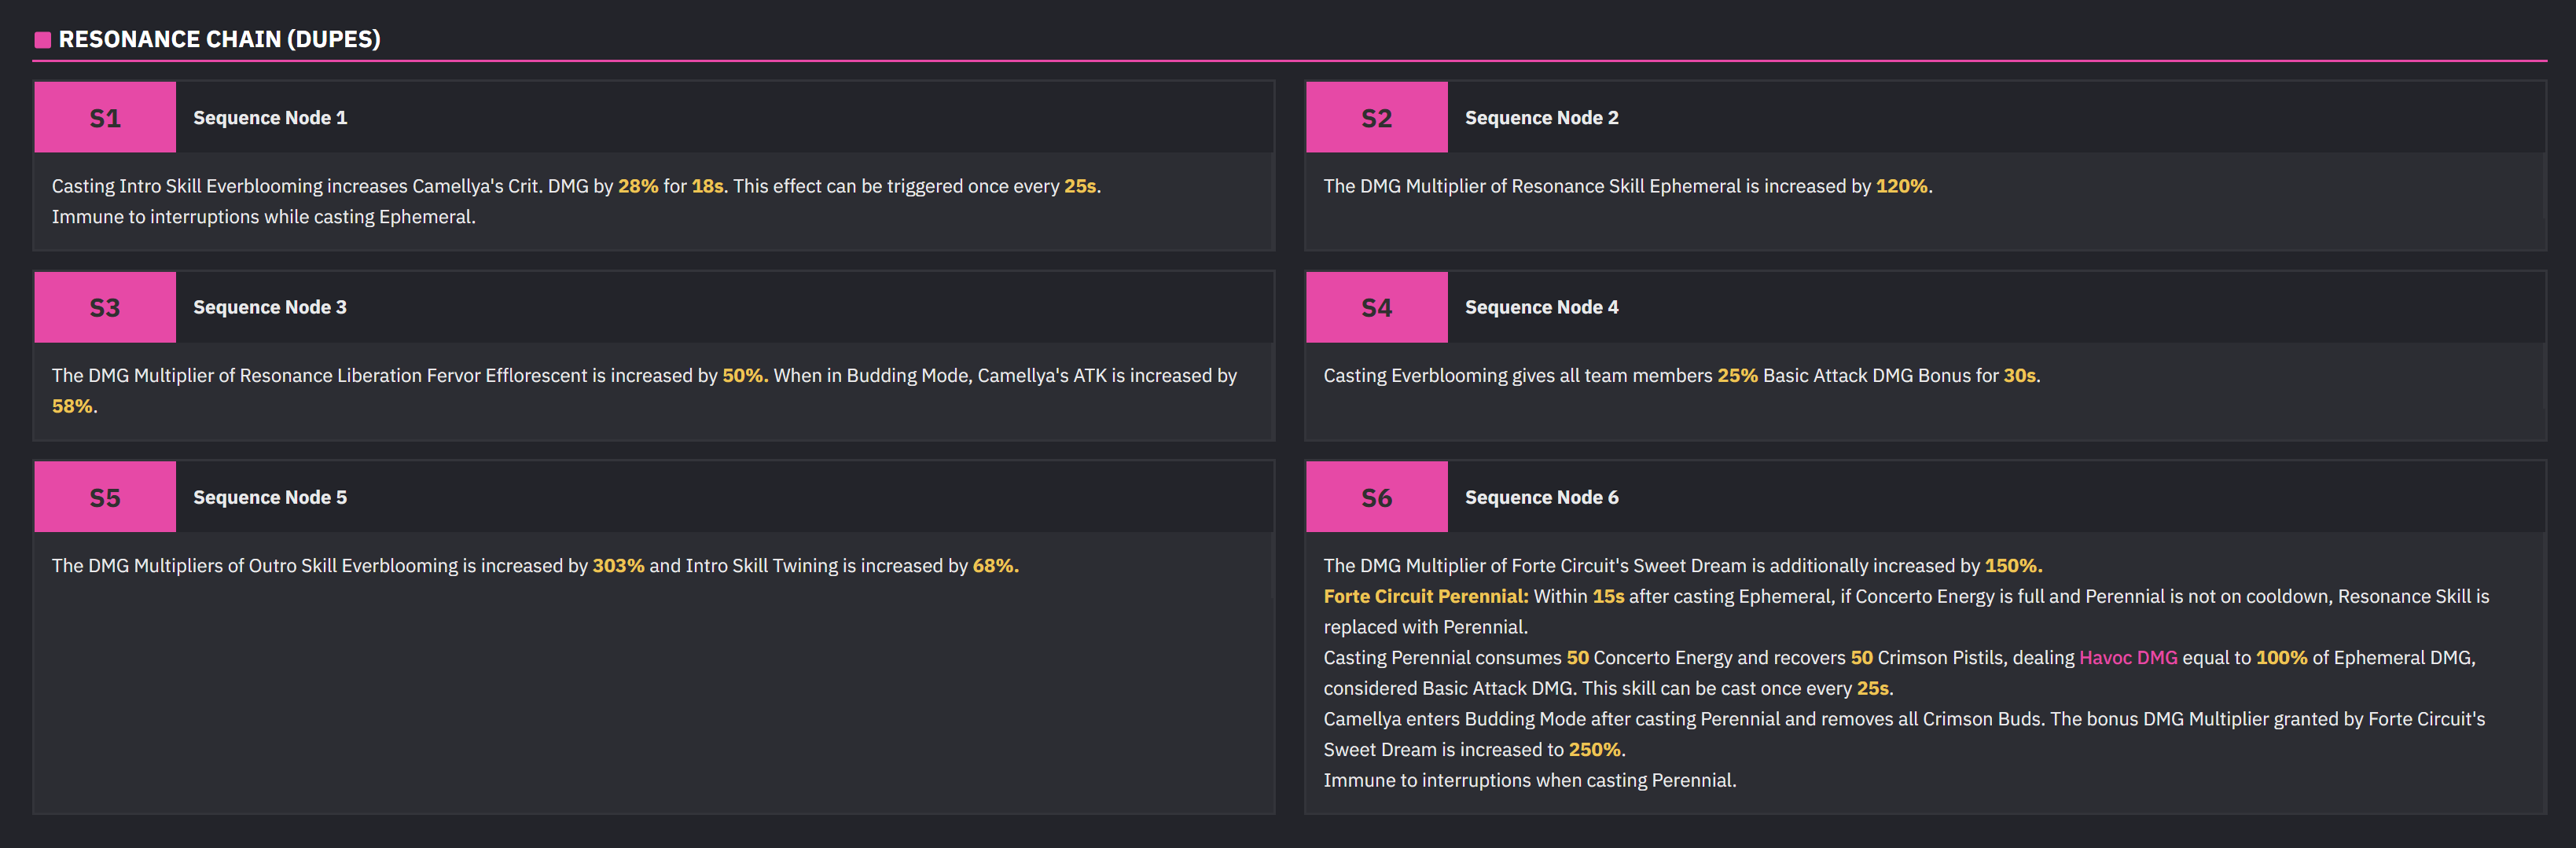Click the pink S5 badge
The width and height of the screenshot is (2576, 848).
pos(105,497)
